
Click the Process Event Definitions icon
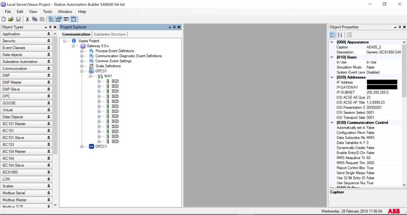point(91,51)
